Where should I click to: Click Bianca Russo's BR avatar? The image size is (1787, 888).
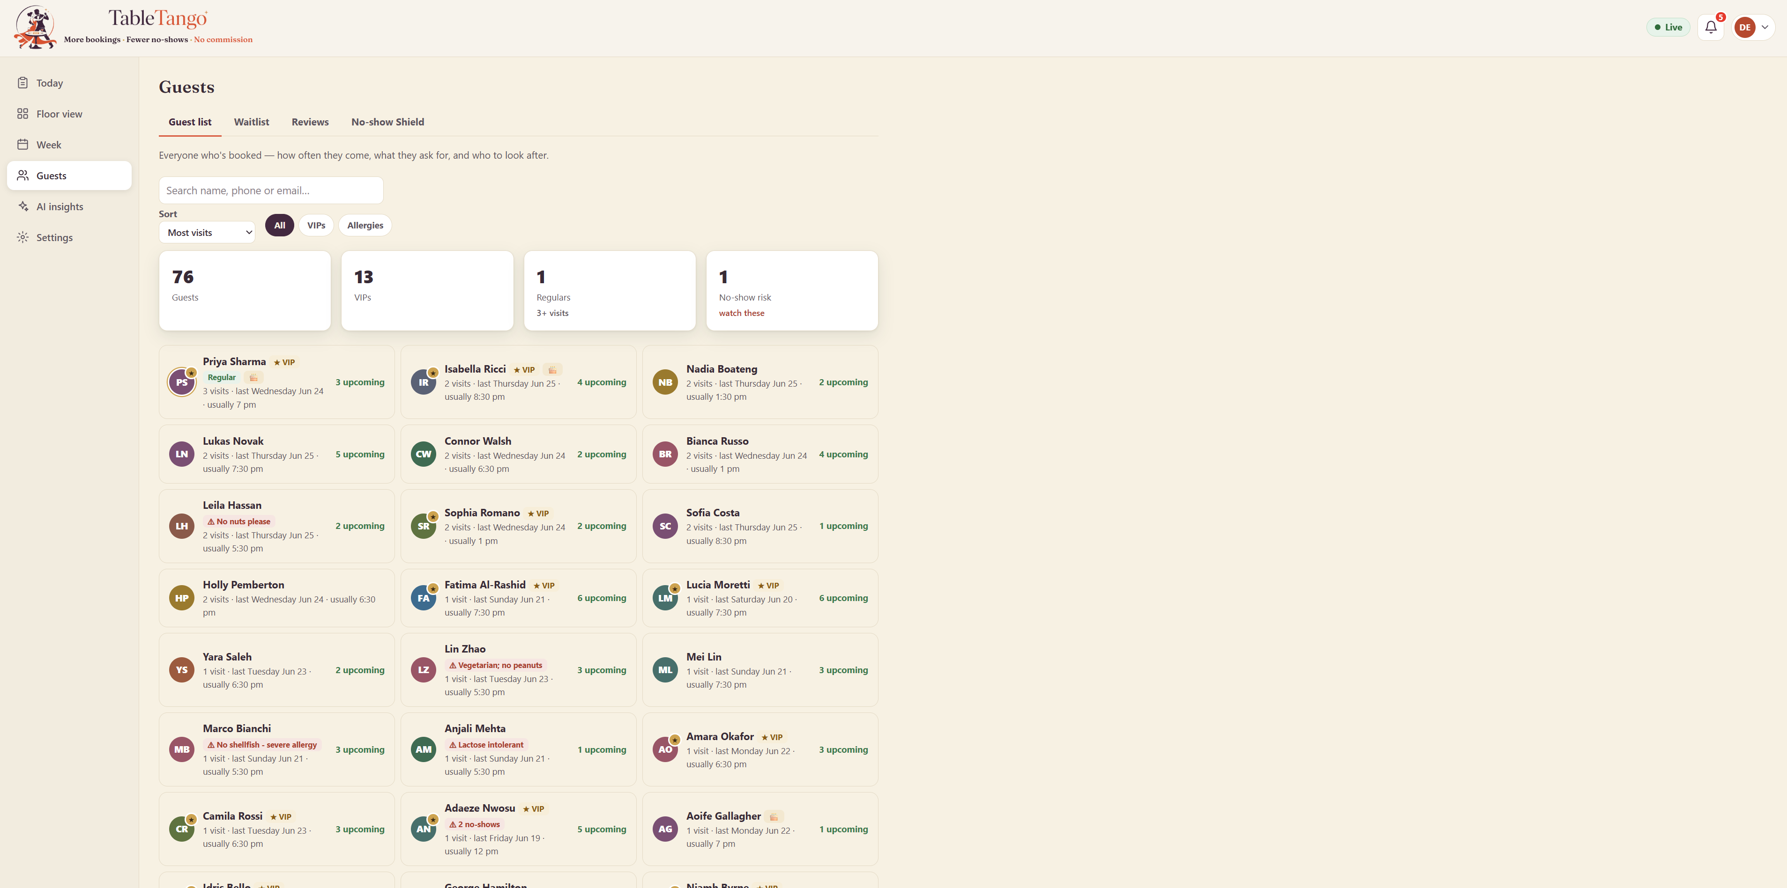pyautogui.click(x=665, y=454)
